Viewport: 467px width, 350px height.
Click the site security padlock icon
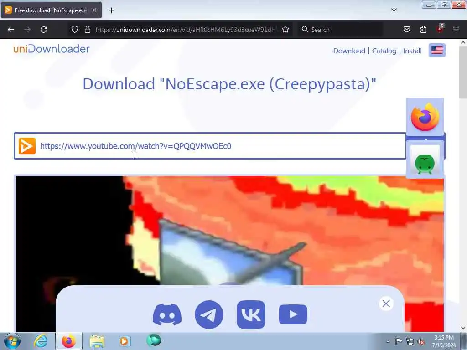pos(87,29)
